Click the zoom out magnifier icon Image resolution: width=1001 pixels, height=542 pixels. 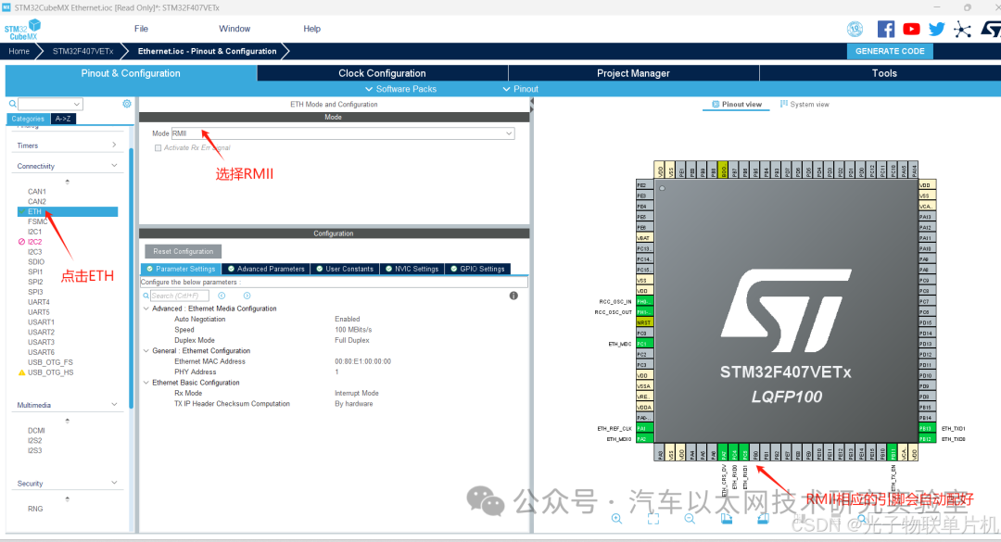tap(690, 518)
